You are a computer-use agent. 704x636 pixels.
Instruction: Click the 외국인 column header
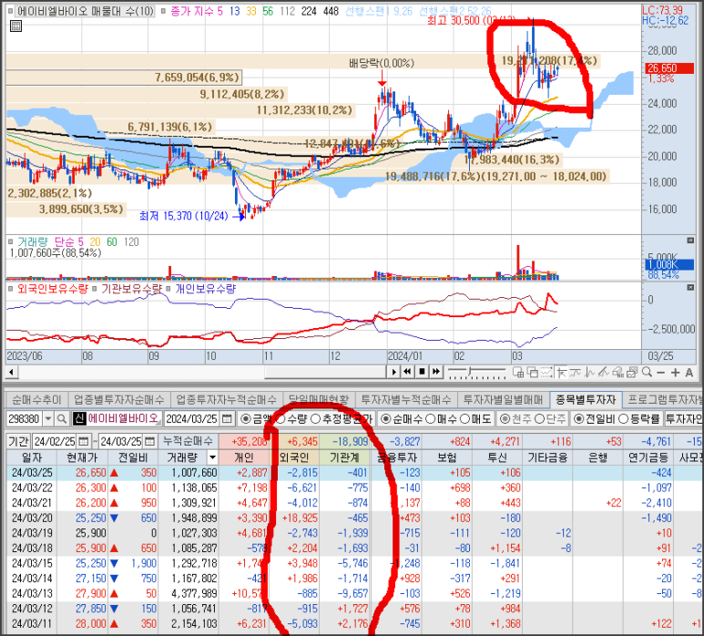click(x=294, y=457)
